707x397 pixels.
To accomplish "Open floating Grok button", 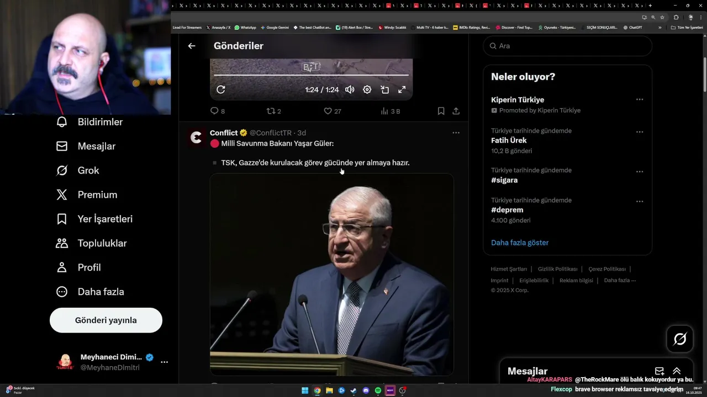I will coord(680,339).
